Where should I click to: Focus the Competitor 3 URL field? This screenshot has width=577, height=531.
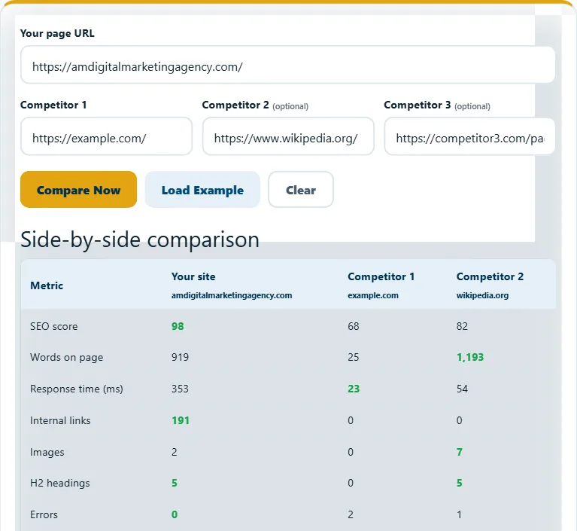click(469, 136)
